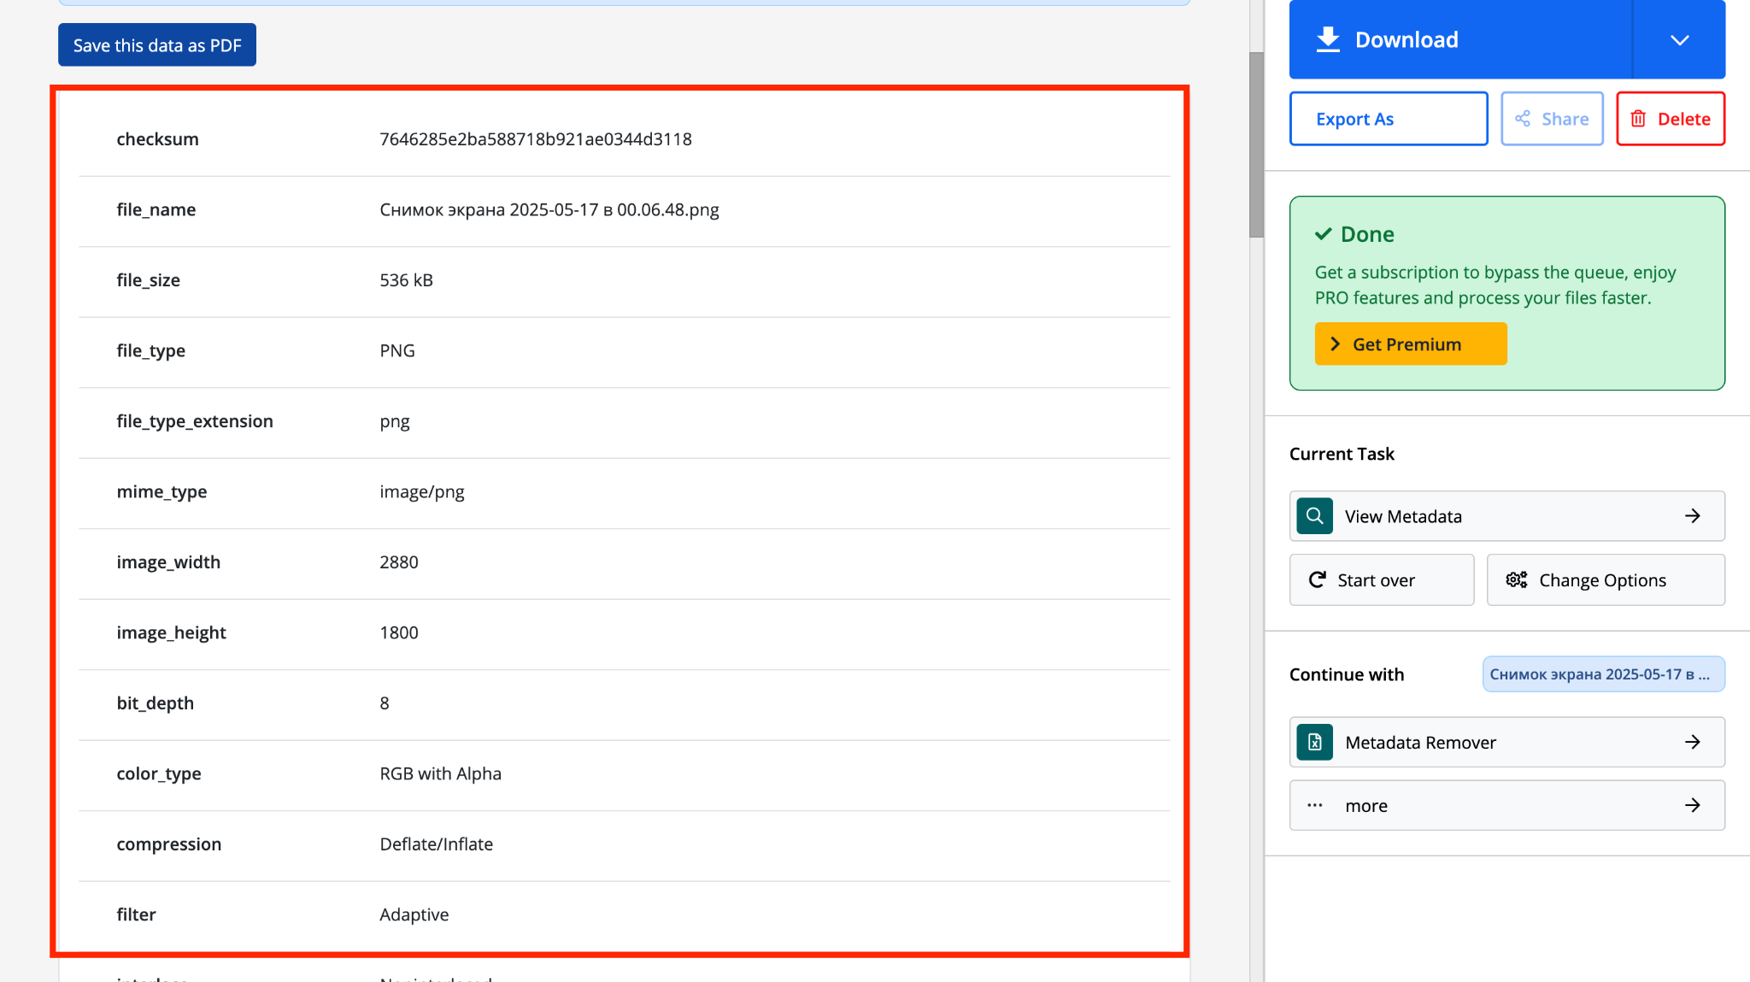Click the Download arrow icon
This screenshot has width=1750, height=982.
point(1328,39)
